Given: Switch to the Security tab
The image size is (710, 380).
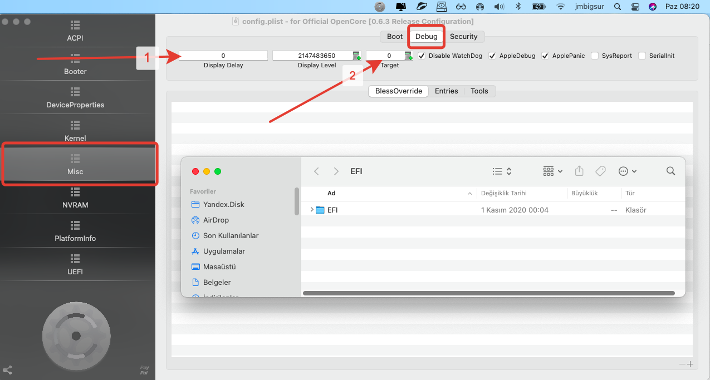Looking at the screenshot, I should click(464, 36).
